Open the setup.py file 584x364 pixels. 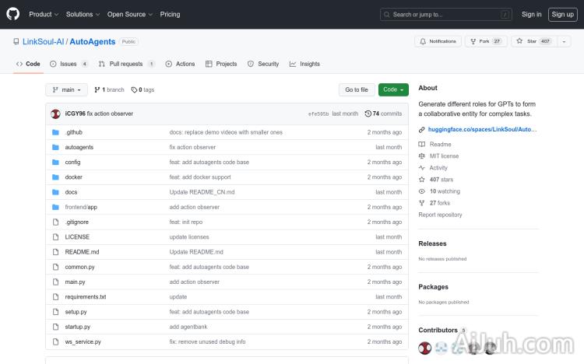(76, 312)
